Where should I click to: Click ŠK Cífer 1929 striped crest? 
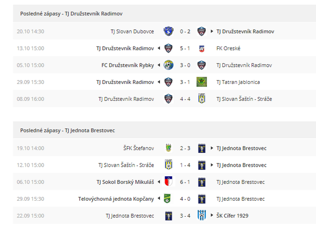pos(202,215)
